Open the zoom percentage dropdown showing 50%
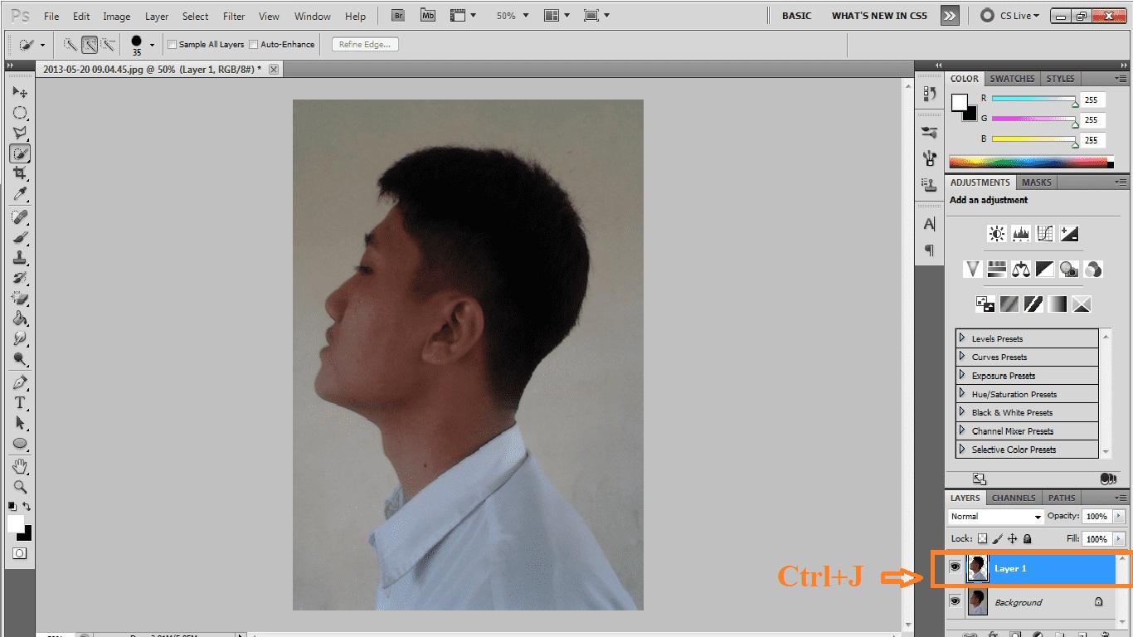The height and width of the screenshot is (637, 1133). [525, 15]
